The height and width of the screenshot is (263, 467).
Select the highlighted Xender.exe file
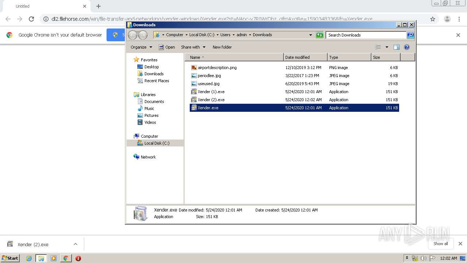tap(294, 108)
